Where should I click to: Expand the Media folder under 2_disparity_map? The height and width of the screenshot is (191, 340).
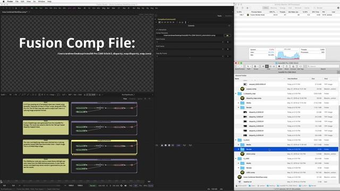click(x=239, y=103)
